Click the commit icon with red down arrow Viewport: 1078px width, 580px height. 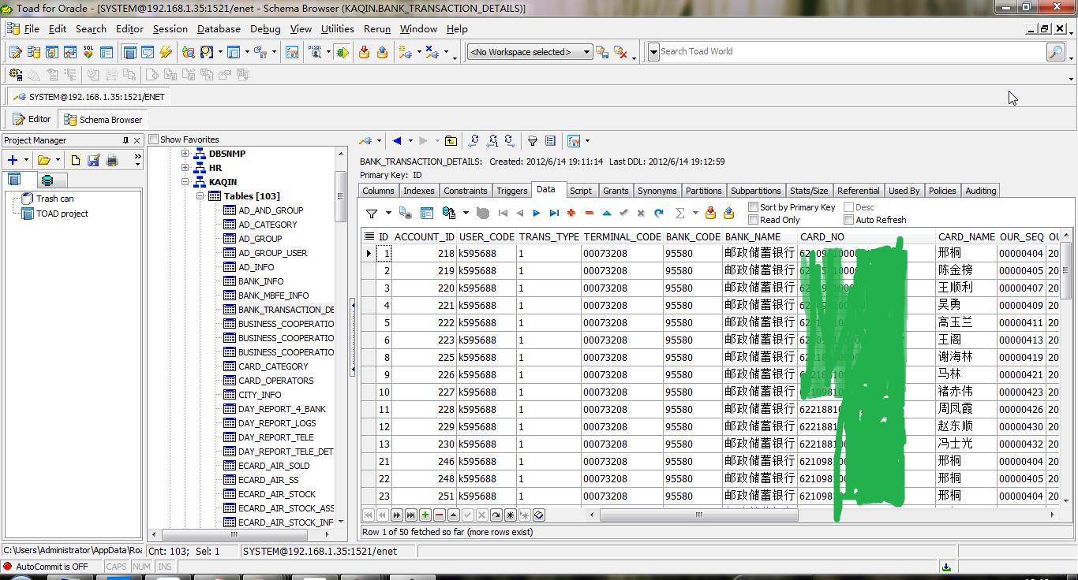(x=364, y=52)
